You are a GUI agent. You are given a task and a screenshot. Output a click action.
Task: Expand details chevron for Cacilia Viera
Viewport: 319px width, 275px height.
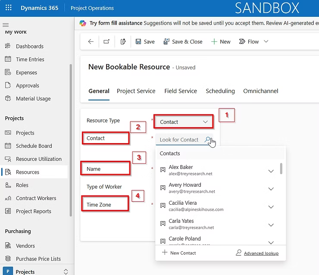click(x=271, y=207)
